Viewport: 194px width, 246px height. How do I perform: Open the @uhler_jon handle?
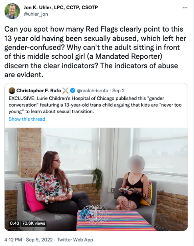click(36, 14)
